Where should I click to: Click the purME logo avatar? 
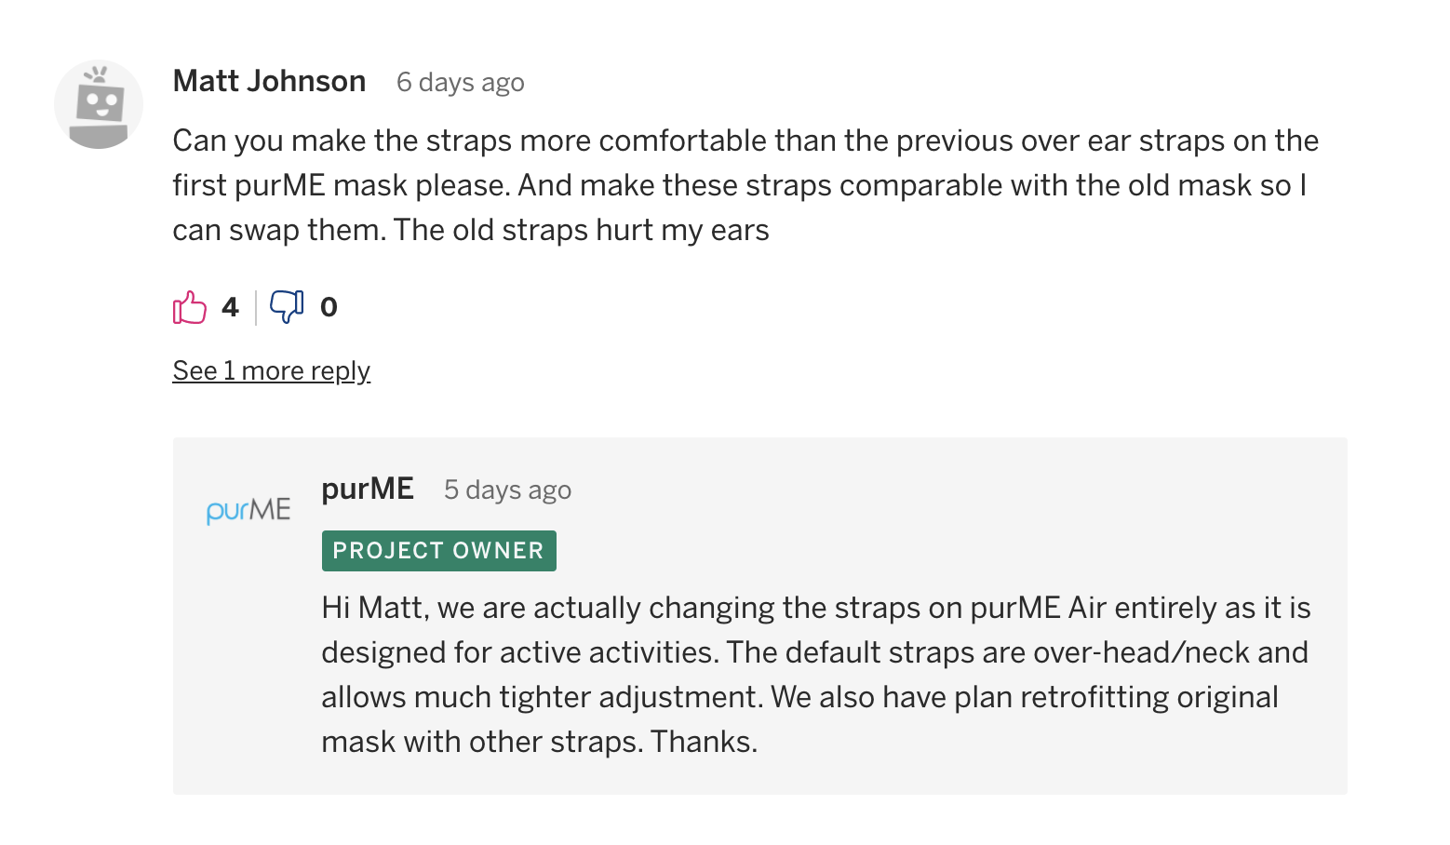coord(248,510)
